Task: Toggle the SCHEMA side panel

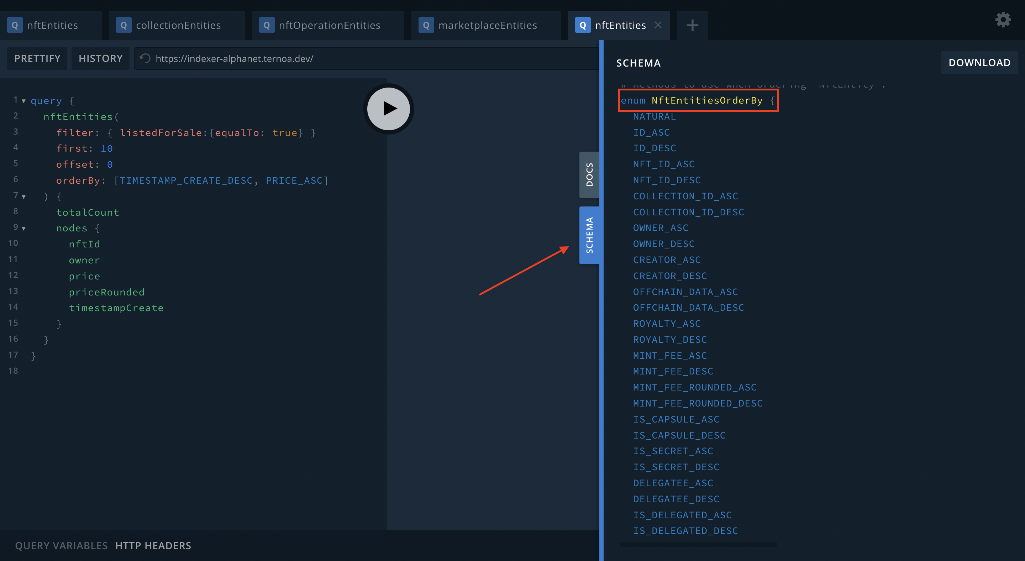Action: click(589, 235)
